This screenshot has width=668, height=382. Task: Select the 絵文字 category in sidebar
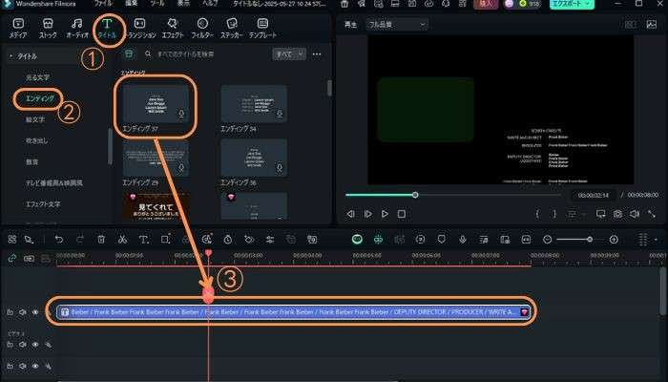35,119
